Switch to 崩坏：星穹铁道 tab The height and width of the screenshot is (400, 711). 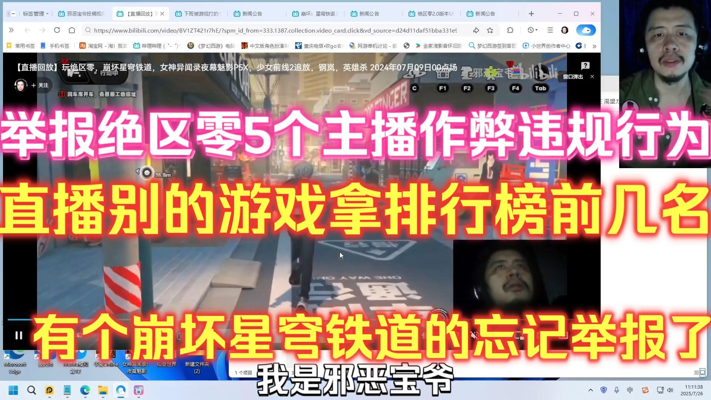click(315, 14)
